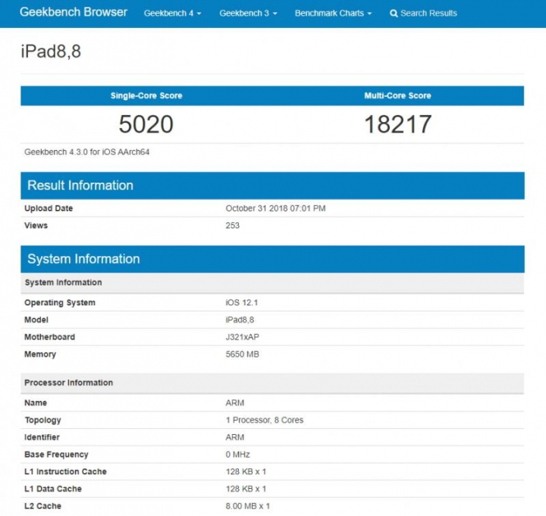Select the motherboard value J321xAP
Image resolution: width=546 pixels, height=516 pixels.
(243, 337)
